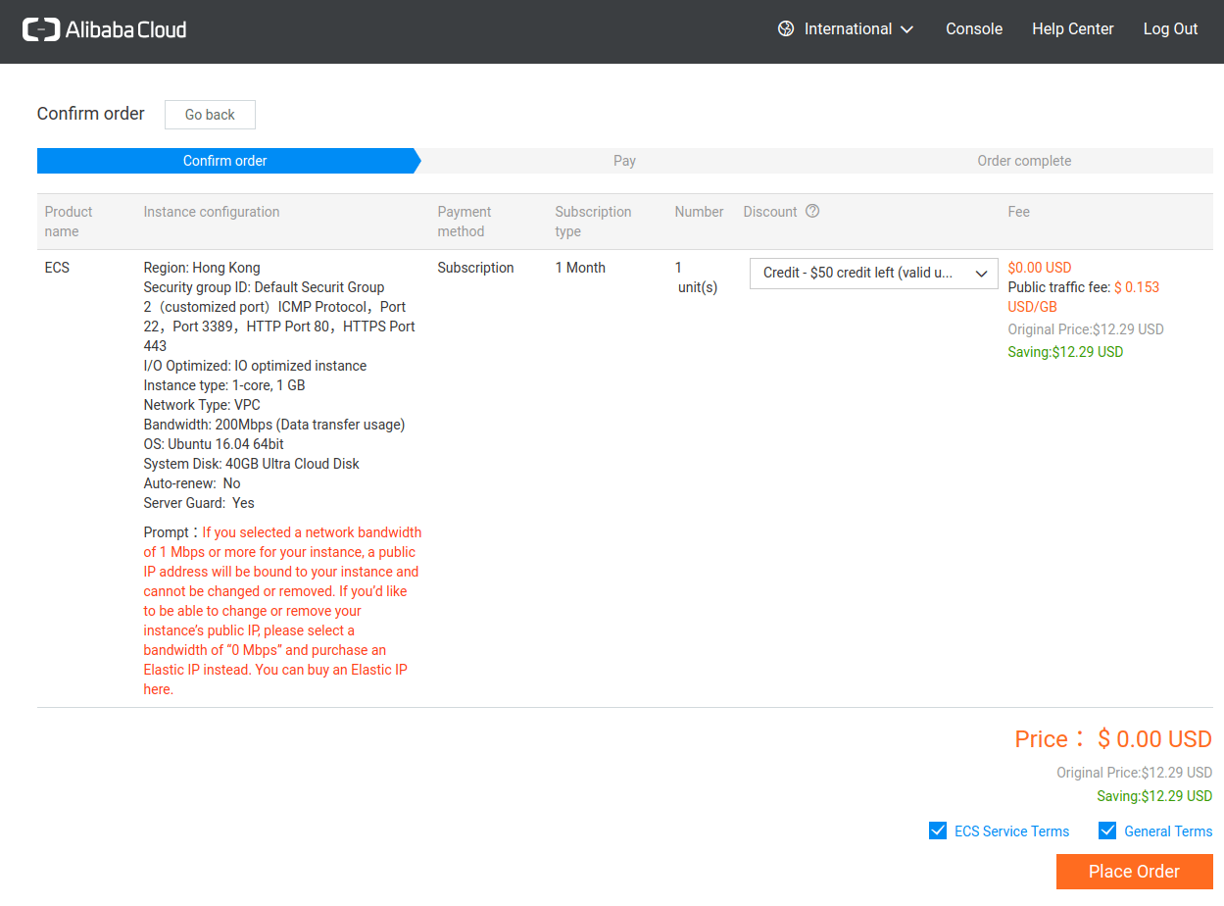Click the Alibaba Cloud logo
This screenshot has width=1224, height=906.
105,29
